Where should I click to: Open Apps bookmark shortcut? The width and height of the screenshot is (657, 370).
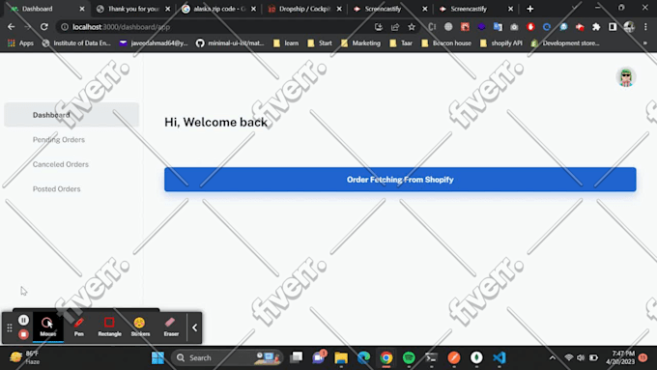tap(20, 43)
